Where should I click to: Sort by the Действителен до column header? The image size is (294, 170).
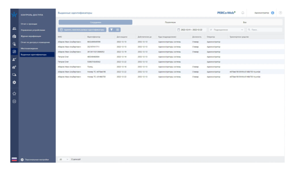click(145, 37)
